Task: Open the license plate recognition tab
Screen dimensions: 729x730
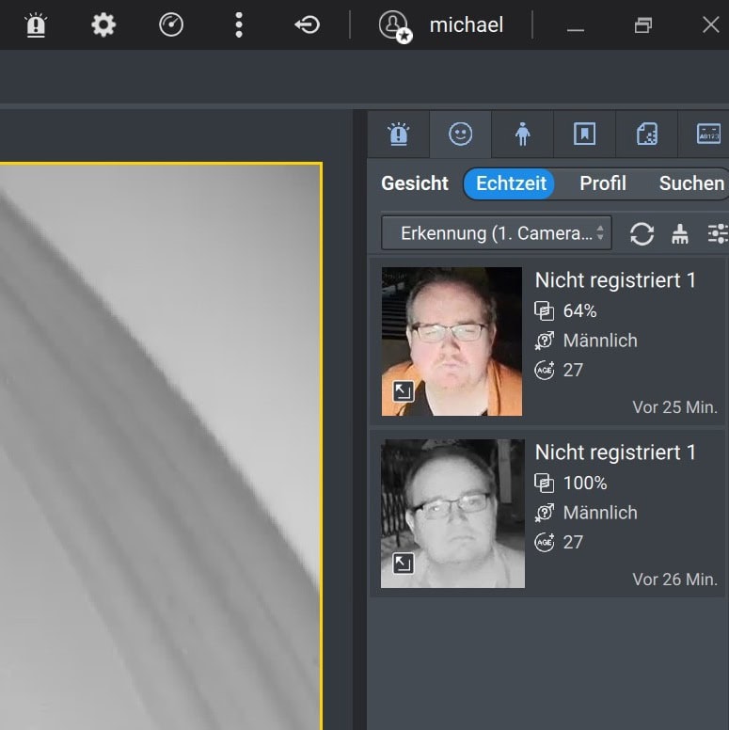Action: click(x=707, y=135)
